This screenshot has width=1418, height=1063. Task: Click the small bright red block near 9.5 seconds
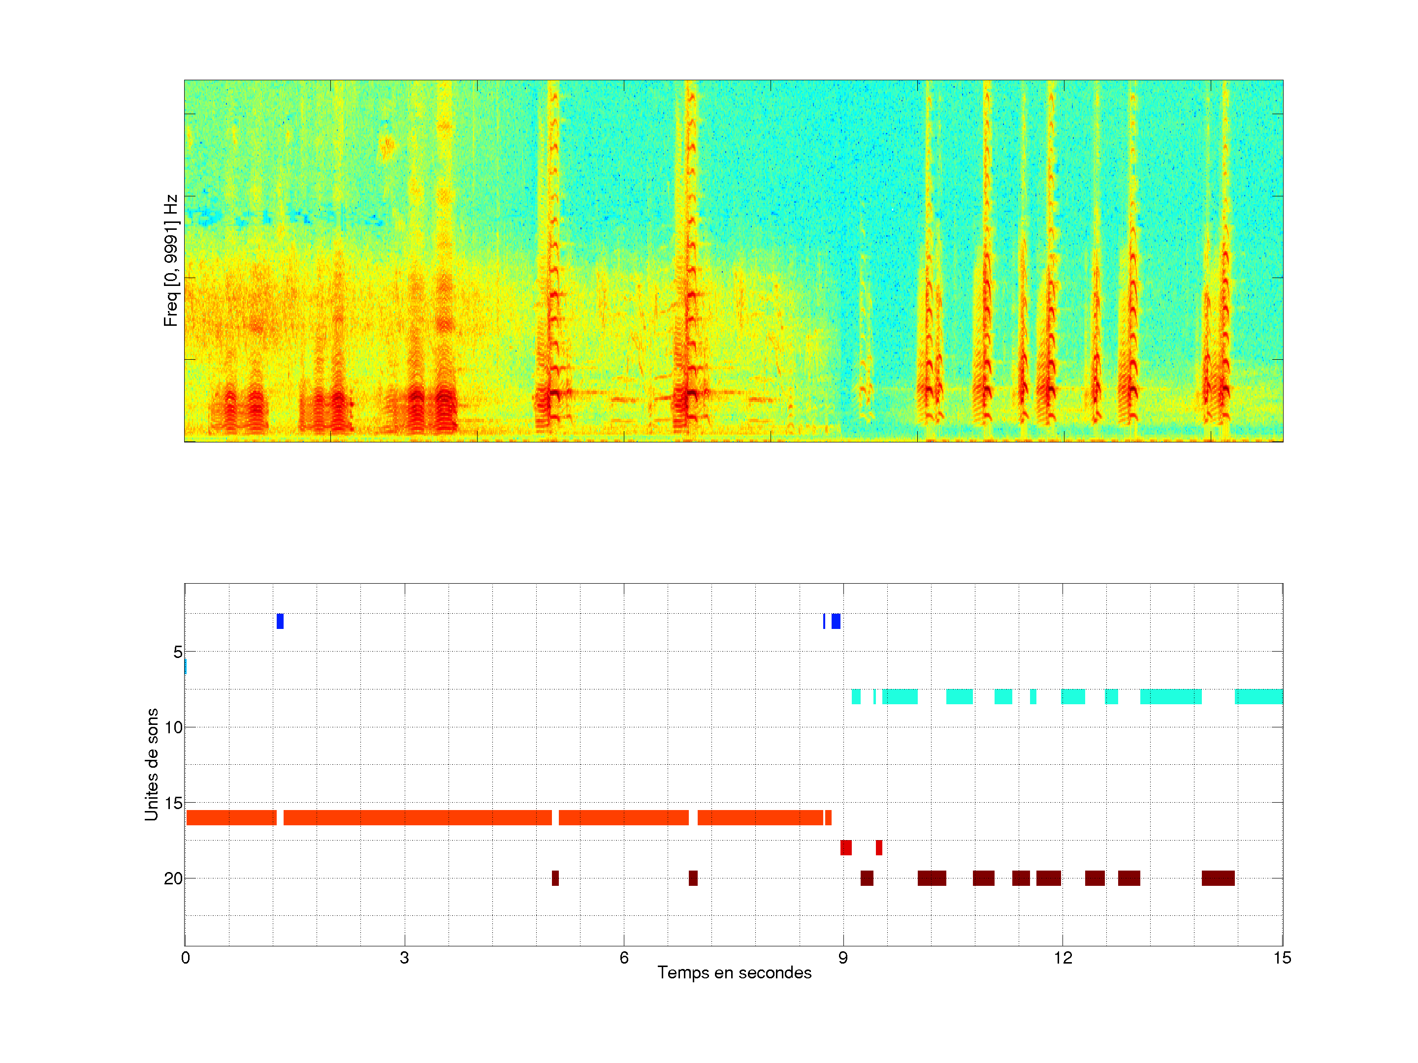coord(879,848)
